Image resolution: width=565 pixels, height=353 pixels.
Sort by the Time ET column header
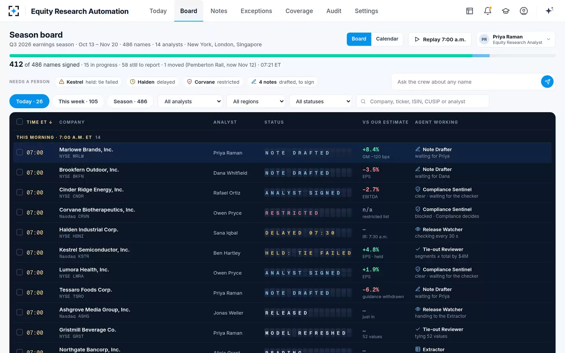click(x=39, y=122)
